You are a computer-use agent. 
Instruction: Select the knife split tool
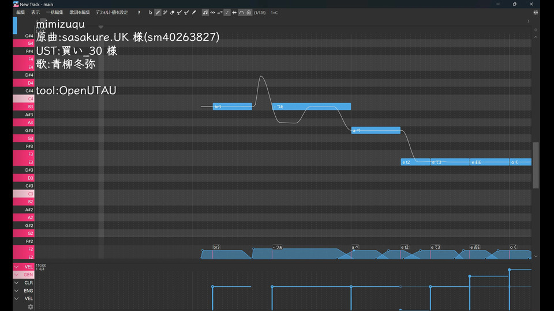[194, 13]
